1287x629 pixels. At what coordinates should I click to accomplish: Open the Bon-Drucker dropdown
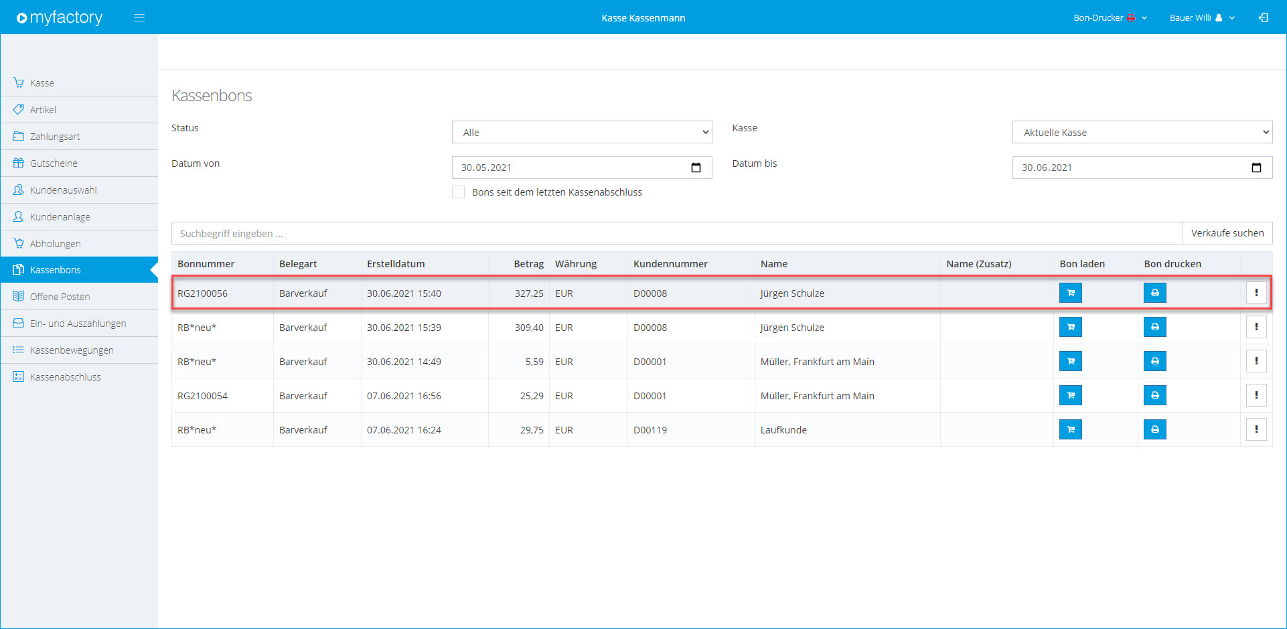(1110, 18)
